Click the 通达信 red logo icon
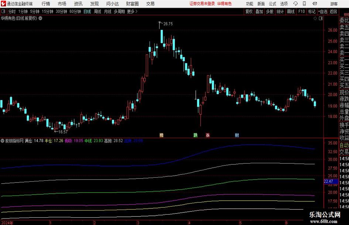 3,4
